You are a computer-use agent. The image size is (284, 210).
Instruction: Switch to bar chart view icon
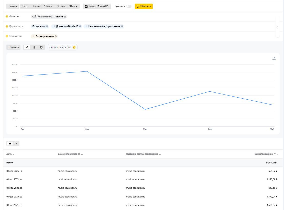pyautogui.click(x=34, y=47)
